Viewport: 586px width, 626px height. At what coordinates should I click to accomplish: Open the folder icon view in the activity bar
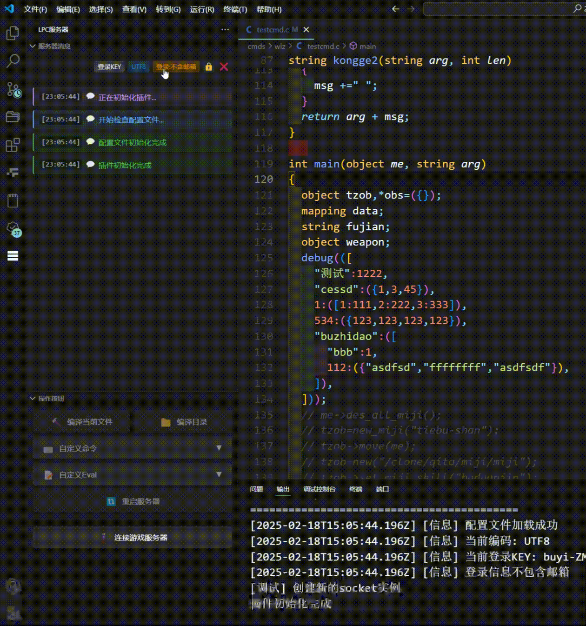coord(13,116)
